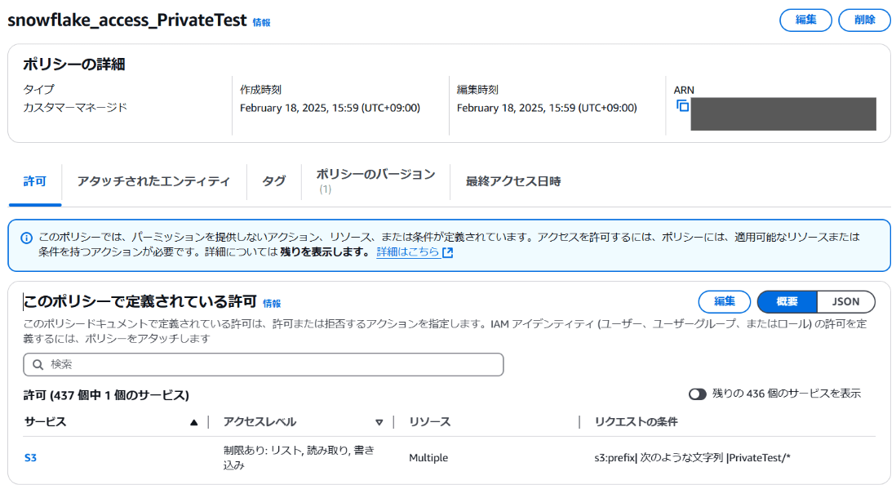Switch permissions view to 概要

pyautogui.click(x=787, y=301)
